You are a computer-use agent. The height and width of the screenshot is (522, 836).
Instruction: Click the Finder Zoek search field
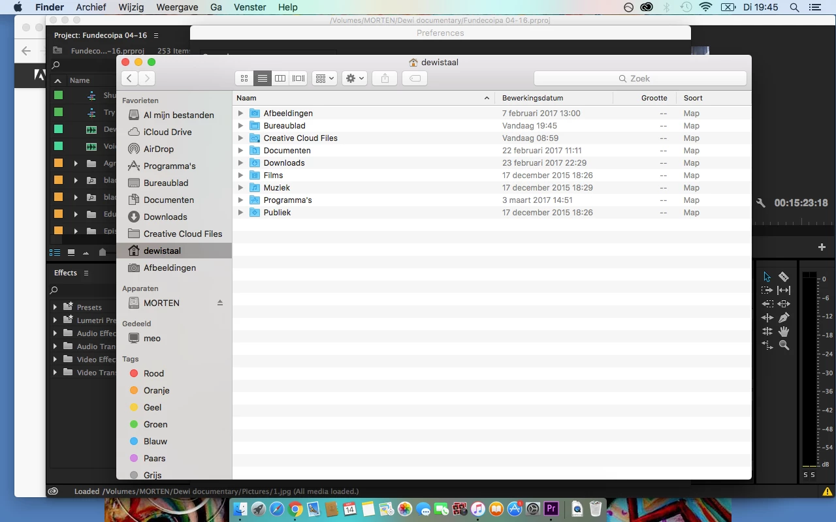tap(640, 78)
